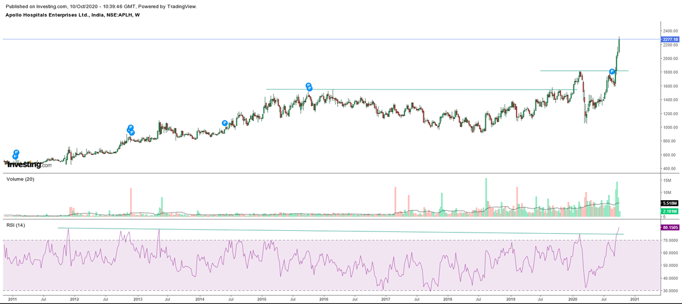Click the 2011 label on time axis
The width and height of the screenshot is (682, 304).
pyautogui.click(x=13, y=298)
